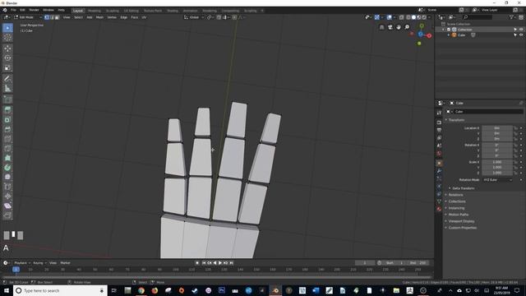The height and width of the screenshot is (296, 526).
Task: Activate the Extrude Region tool
Action: click(7, 109)
